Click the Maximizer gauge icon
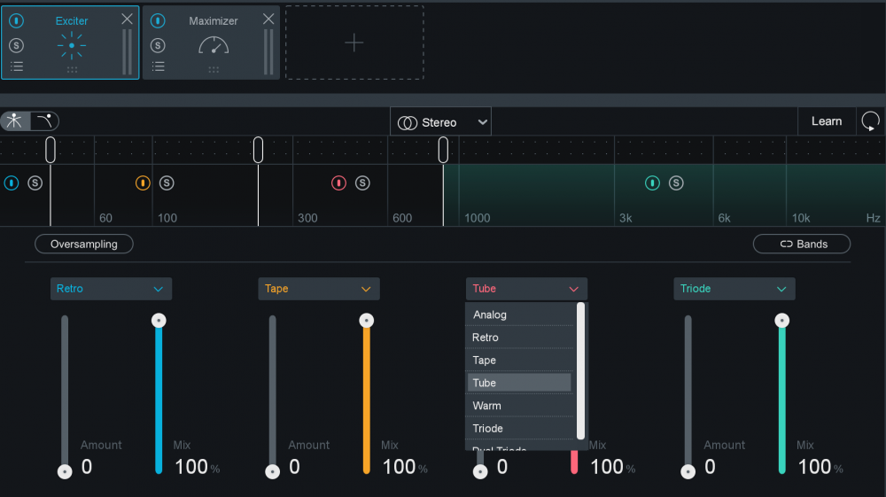 point(214,44)
